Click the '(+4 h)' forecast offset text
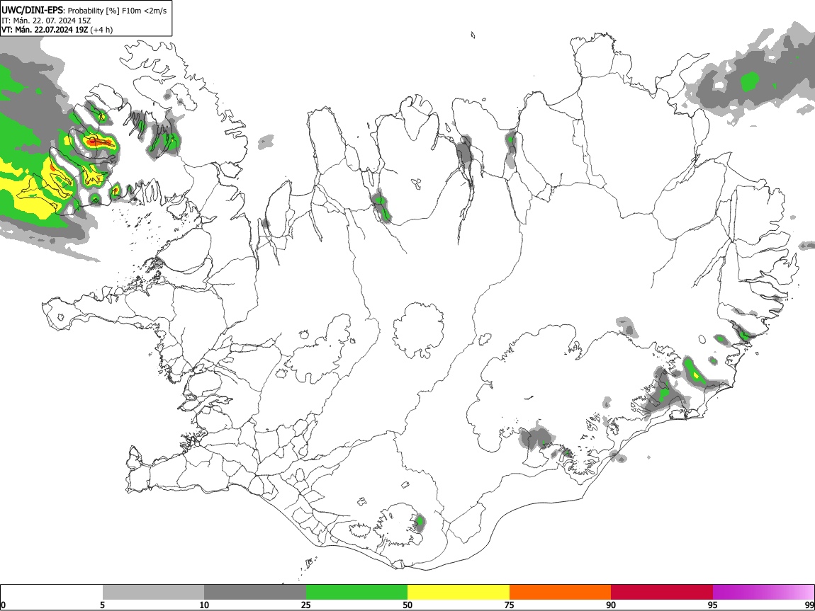815x611 pixels. (101, 30)
